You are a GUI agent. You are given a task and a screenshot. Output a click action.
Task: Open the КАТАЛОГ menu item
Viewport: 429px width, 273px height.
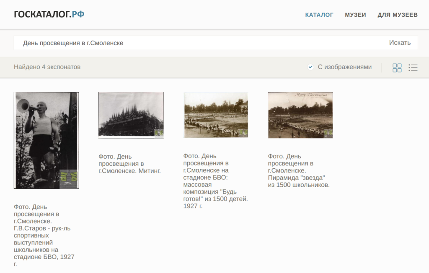pyautogui.click(x=319, y=15)
